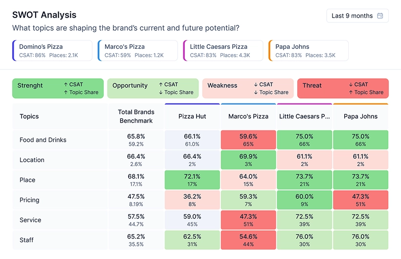Select the Papa Johns brand card
401x259 pixels.
308,50
